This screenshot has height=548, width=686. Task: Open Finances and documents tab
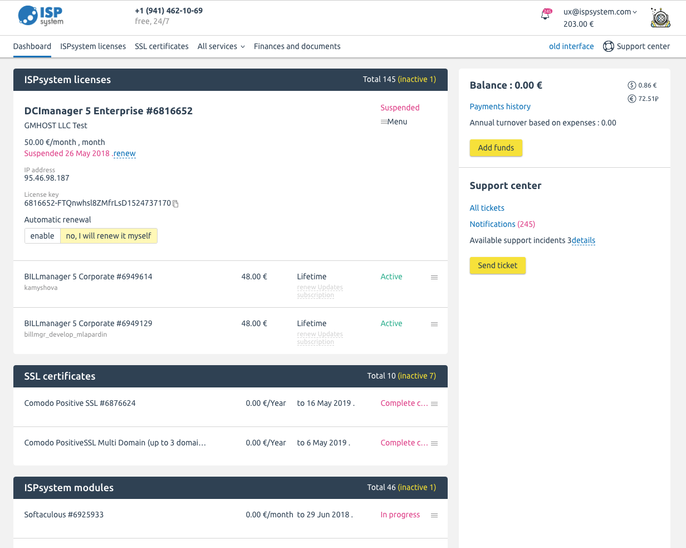tap(297, 46)
